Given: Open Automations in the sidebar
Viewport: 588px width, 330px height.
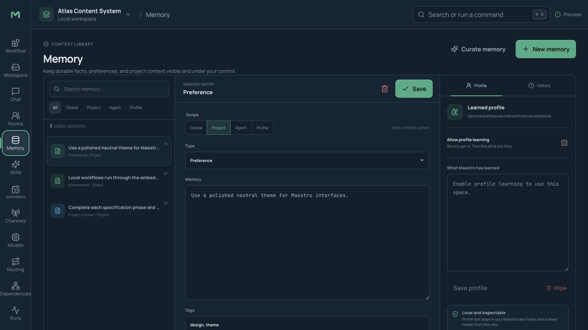Looking at the screenshot, I should click(x=15, y=192).
